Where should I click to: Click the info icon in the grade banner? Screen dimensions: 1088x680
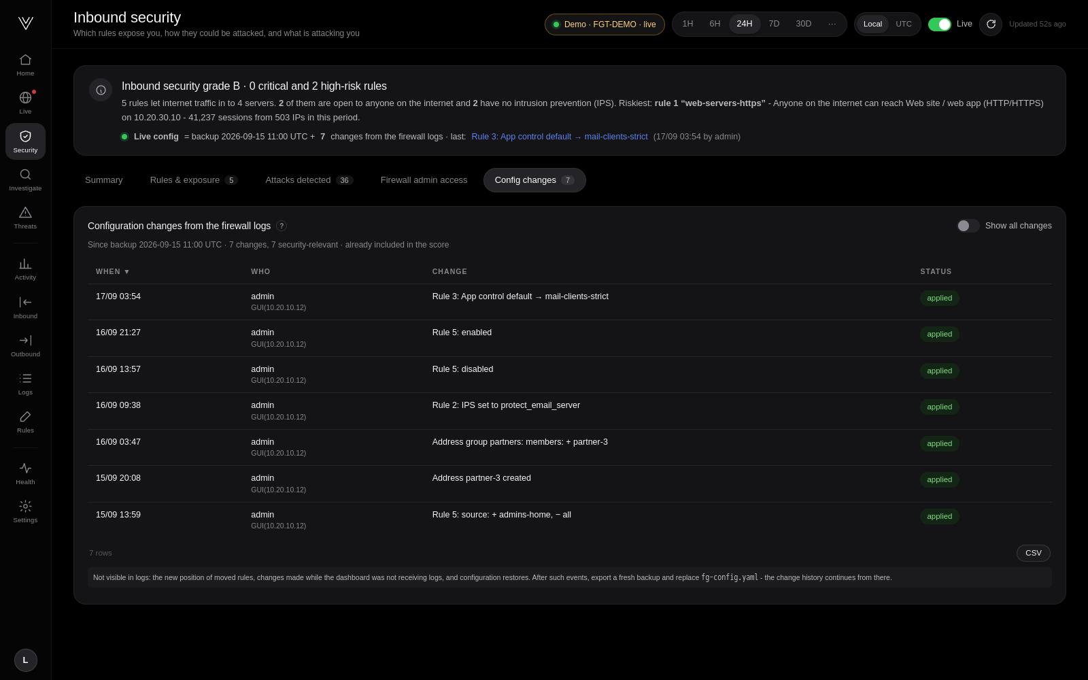101,90
